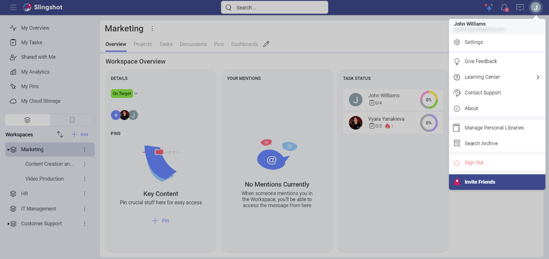The image size is (549, 259).
Task: Select the HR workspace
Action: pyautogui.click(x=25, y=193)
